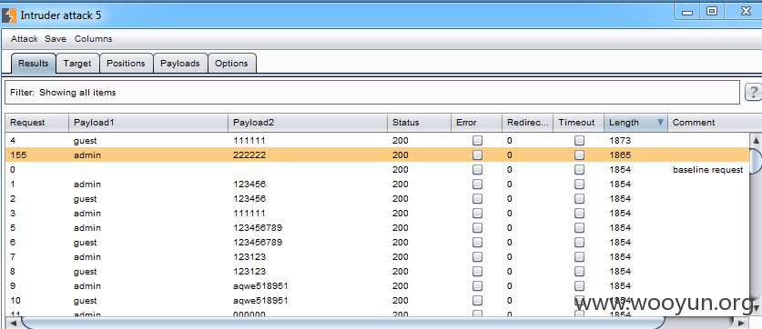Select the baseline request comment cell

(x=707, y=170)
